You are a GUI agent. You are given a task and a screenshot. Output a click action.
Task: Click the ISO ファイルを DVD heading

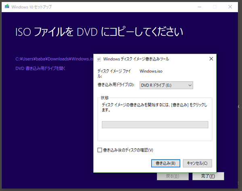click(99, 32)
